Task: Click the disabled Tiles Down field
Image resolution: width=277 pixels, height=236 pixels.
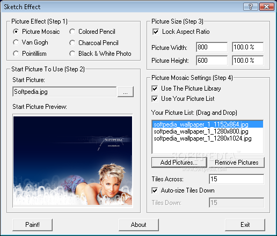Action: pyautogui.click(x=236, y=203)
